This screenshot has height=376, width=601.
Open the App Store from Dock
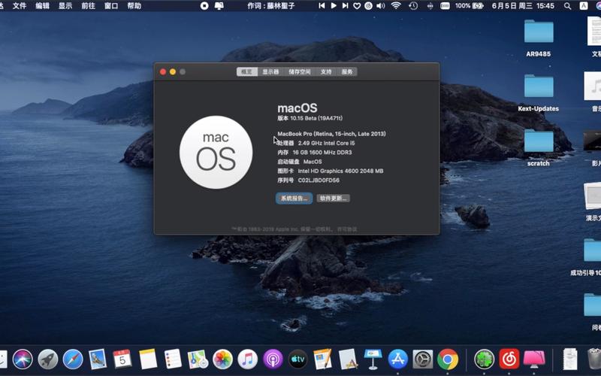[398, 359]
